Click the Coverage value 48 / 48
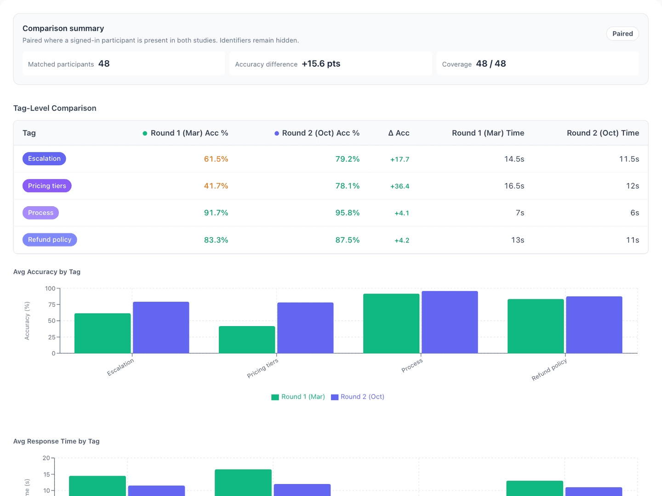The height and width of the screenshot is (496, 662). (491, 64)
